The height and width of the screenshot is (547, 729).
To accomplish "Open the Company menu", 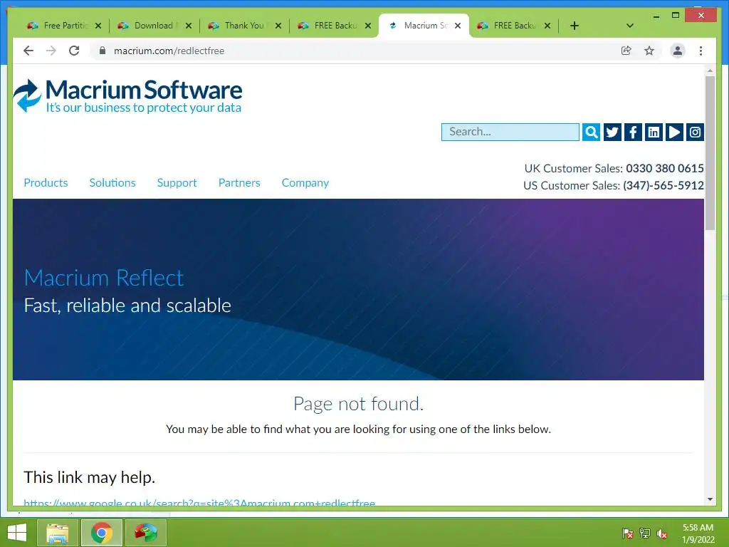I will point(305,183).
